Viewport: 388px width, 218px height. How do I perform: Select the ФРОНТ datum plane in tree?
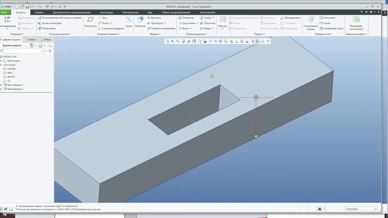(9, 77)
